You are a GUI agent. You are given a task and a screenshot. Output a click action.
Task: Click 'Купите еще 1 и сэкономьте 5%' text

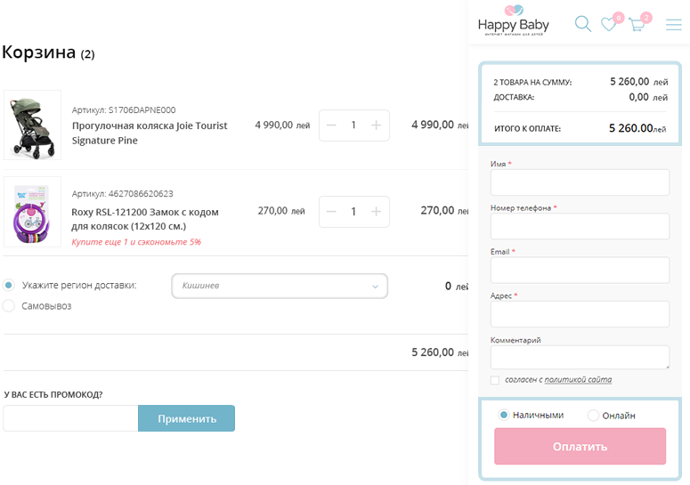[136, 242]
